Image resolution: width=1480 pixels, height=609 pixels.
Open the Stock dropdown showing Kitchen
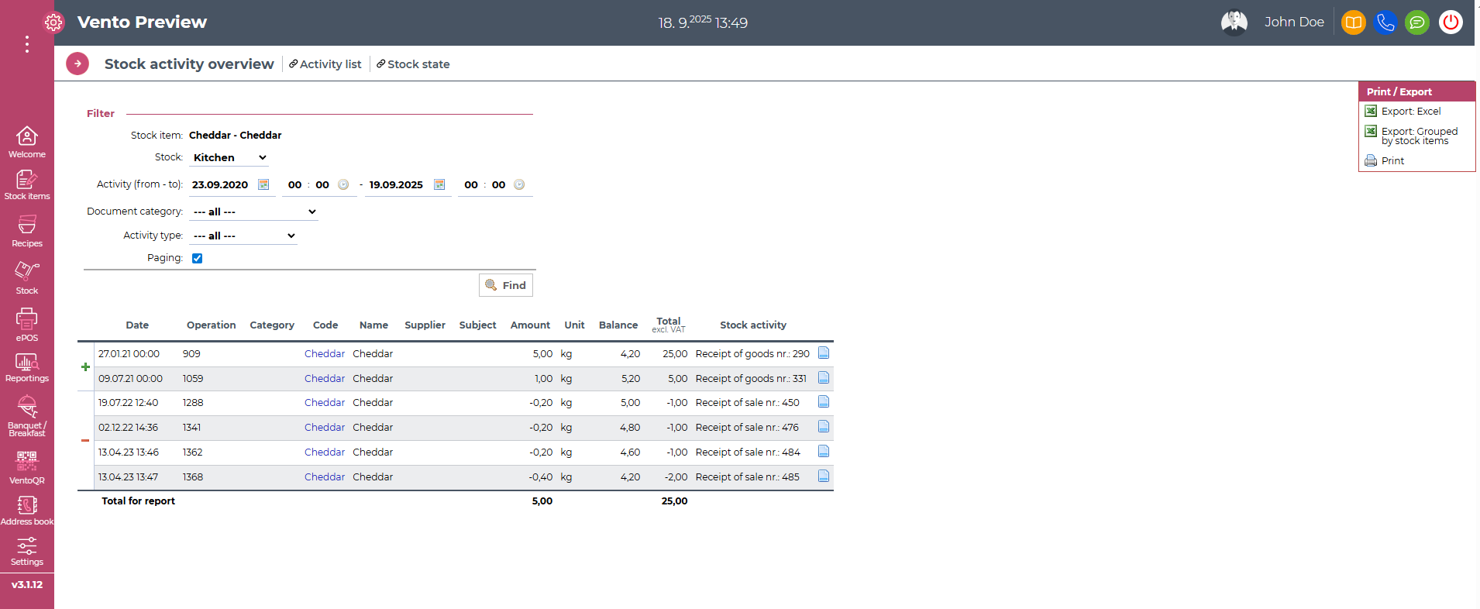click(229, 157)
